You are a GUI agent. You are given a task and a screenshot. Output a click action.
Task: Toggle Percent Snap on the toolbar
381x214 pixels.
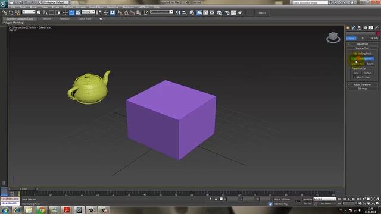[x=132, y=12]
